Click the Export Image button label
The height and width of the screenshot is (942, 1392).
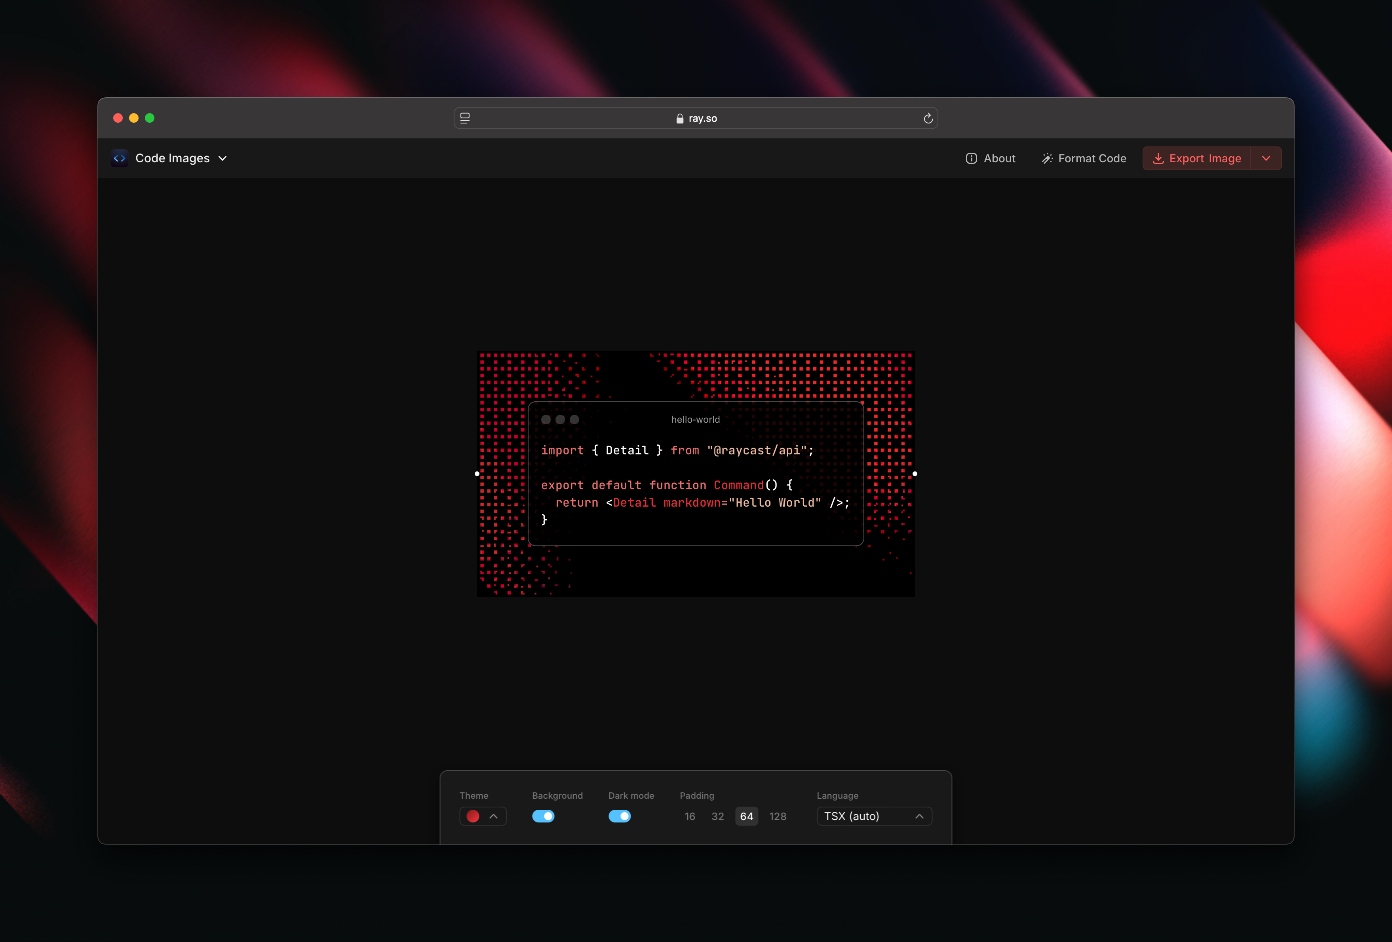tap(1204, 158)
